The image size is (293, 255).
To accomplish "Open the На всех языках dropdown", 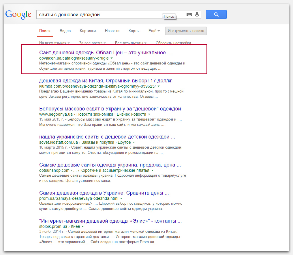I will [55, 43].
